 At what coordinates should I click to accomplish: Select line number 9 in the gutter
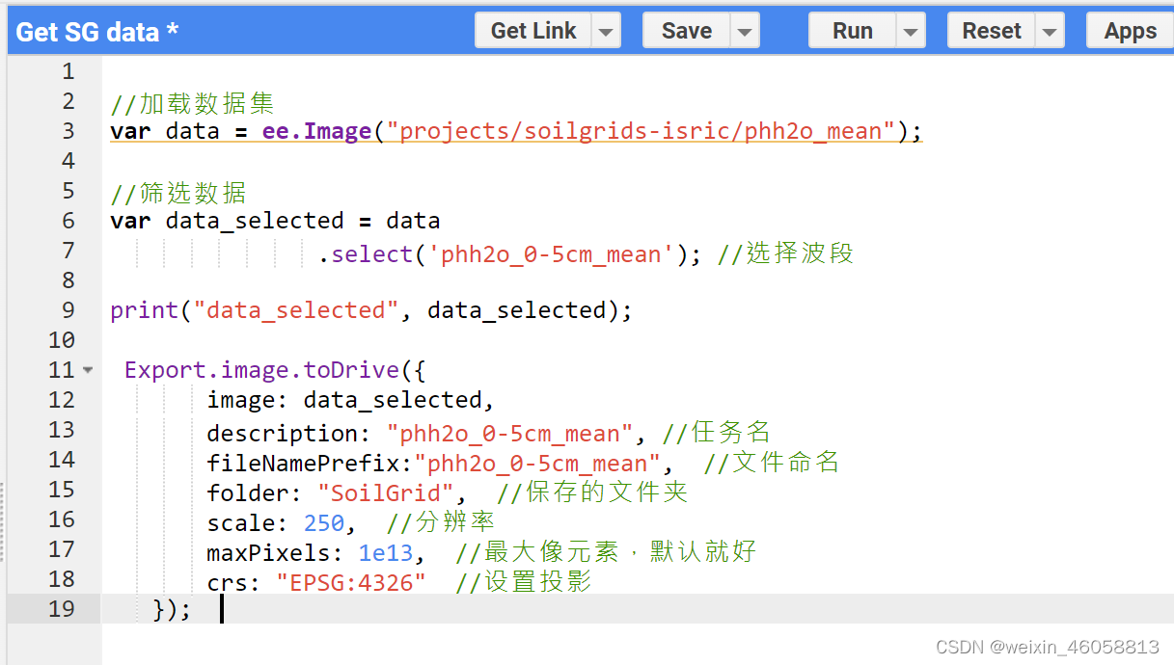[x=67, y=309]
